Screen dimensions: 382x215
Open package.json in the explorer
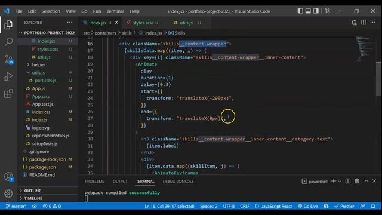click(x=42, y=167)
